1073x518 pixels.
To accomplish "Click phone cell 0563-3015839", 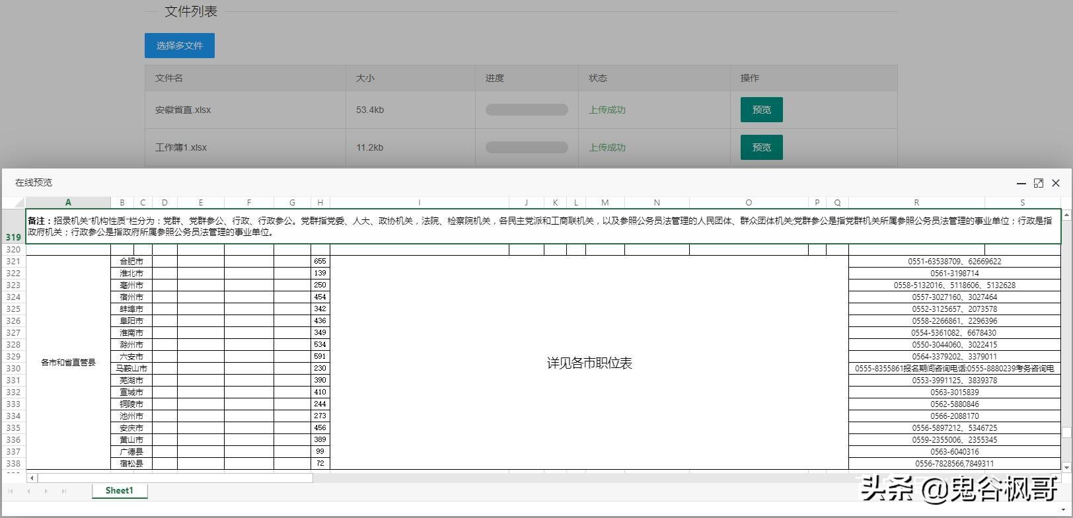I will [955, 392].
